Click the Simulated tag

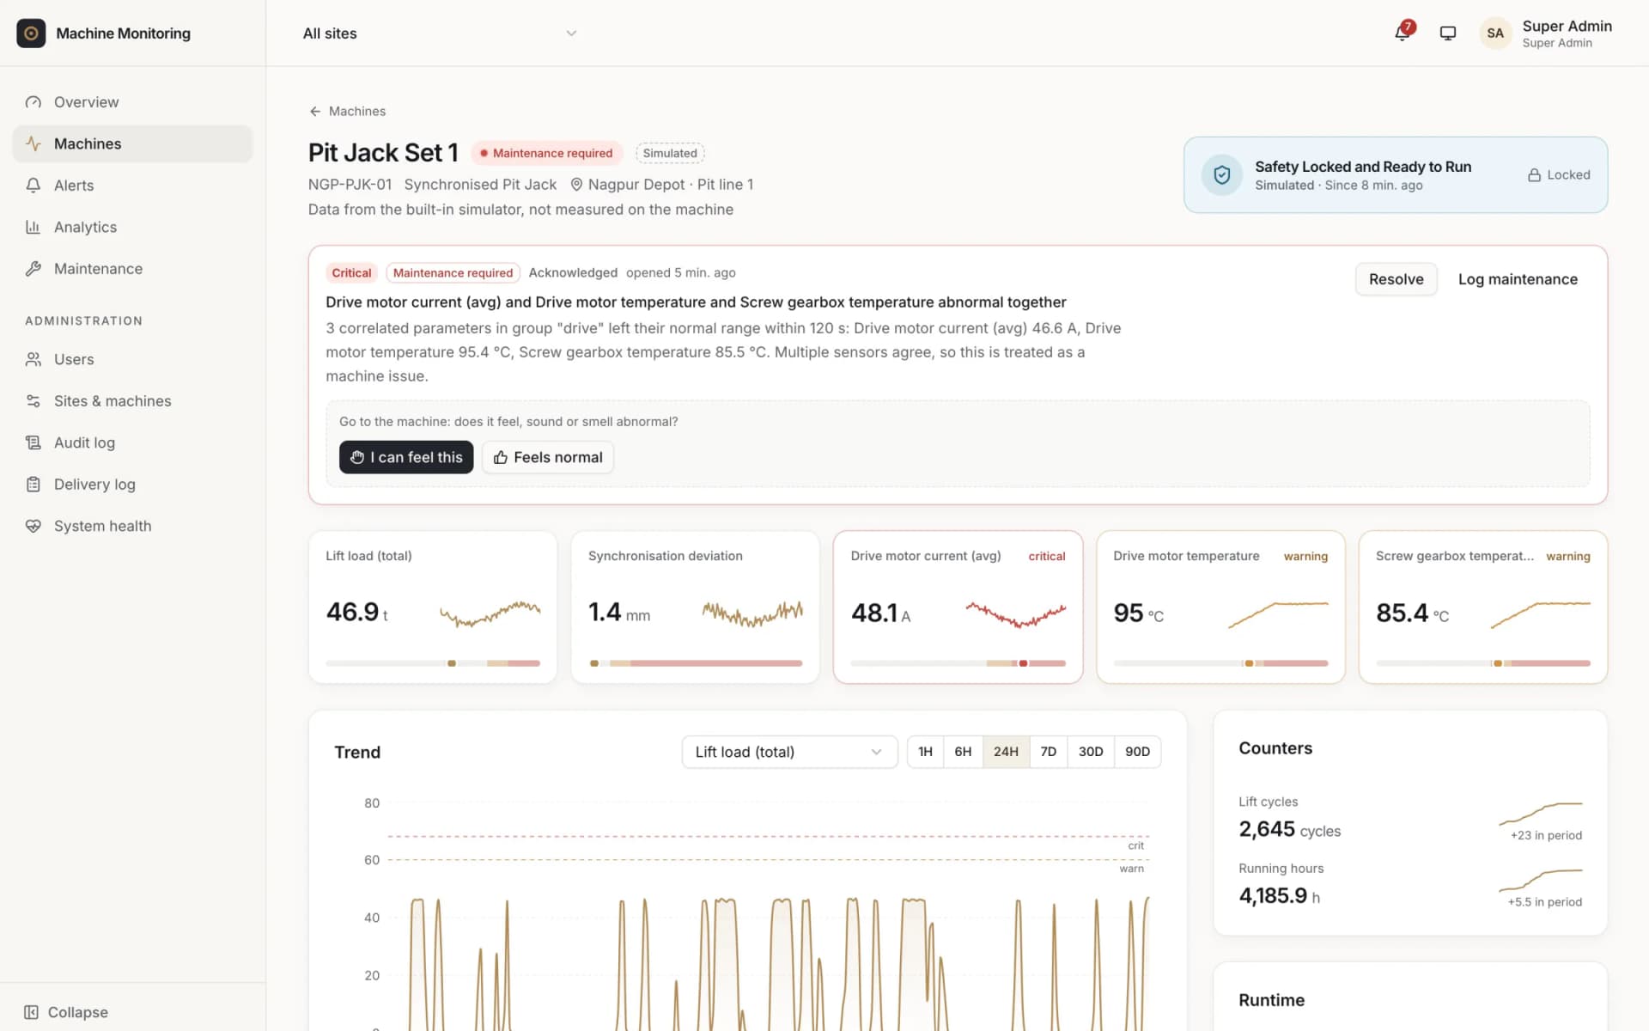670,153
